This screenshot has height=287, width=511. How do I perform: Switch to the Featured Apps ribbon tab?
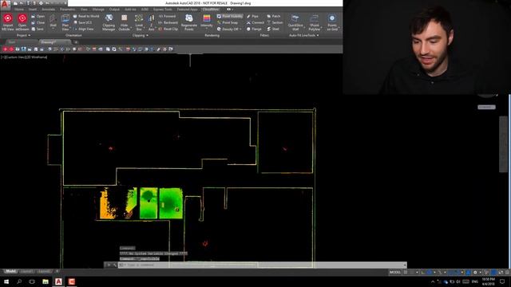coord(188,9)
